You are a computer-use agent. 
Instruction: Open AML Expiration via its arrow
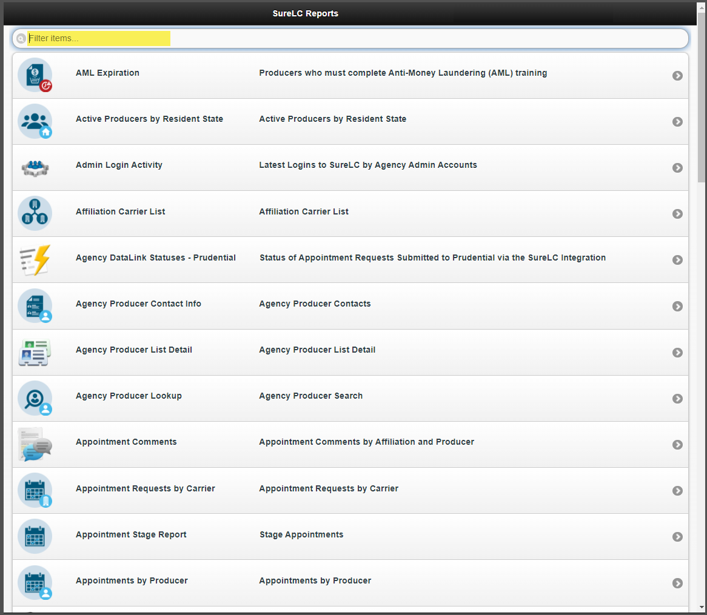(x=677, y=76)
